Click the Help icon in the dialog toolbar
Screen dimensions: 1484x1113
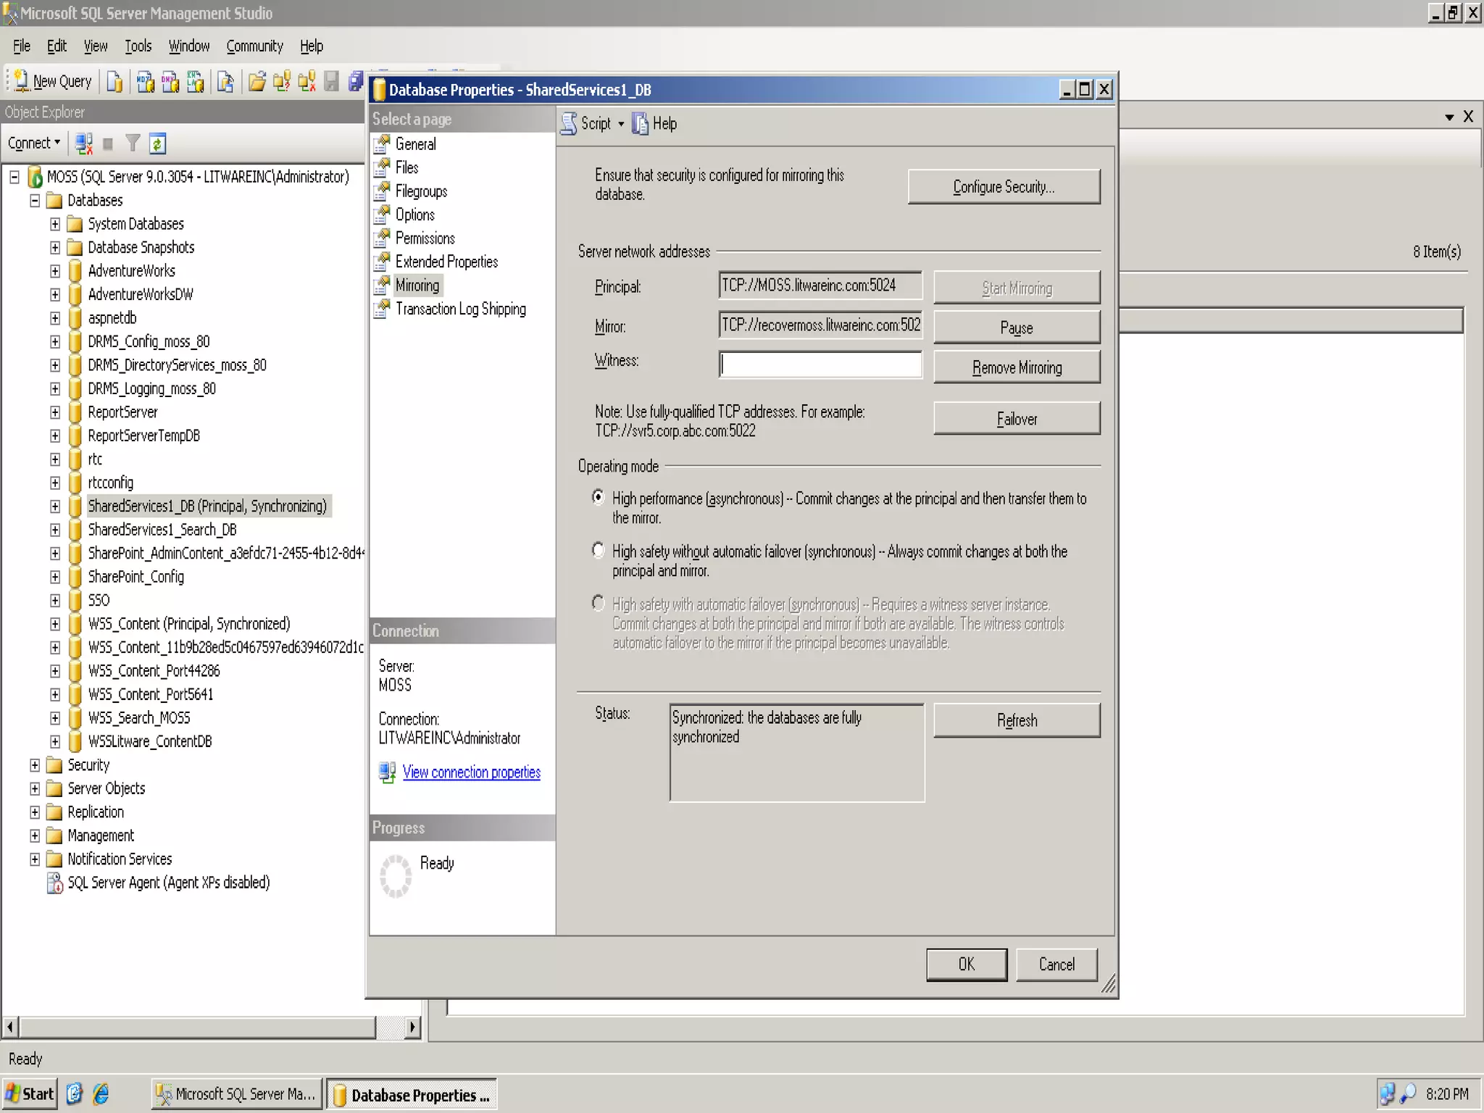pos(654,124)
